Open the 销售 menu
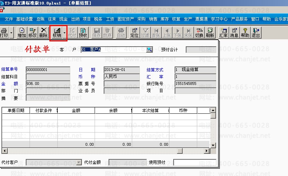This screenshot has width=288, height=176. tap(153, 19)
